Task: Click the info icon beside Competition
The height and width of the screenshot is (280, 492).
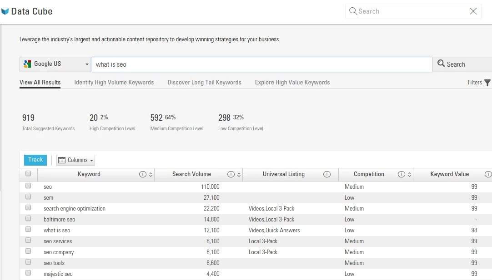Action: point(402,174)
